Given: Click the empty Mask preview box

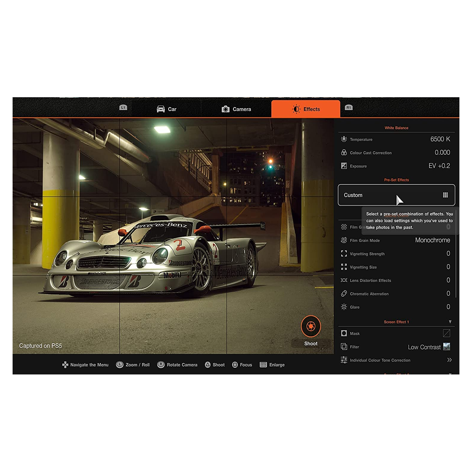Looking at the screenshot, I should (447, 333).
